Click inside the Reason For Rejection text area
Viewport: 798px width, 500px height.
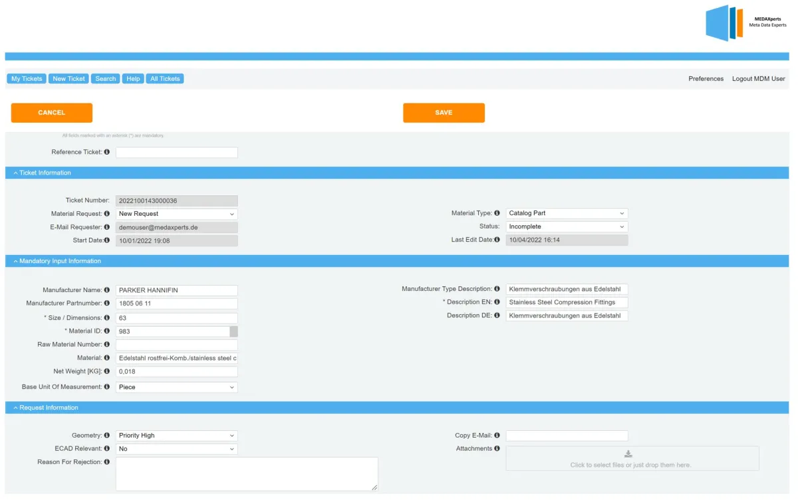tap(246, 473)
